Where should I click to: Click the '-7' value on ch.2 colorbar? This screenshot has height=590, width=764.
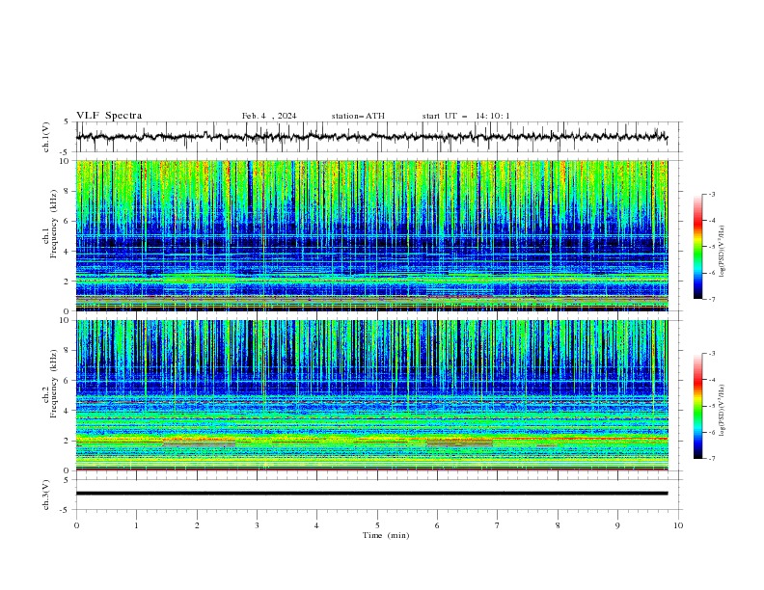pyautogui.click(x=711, y=458)
